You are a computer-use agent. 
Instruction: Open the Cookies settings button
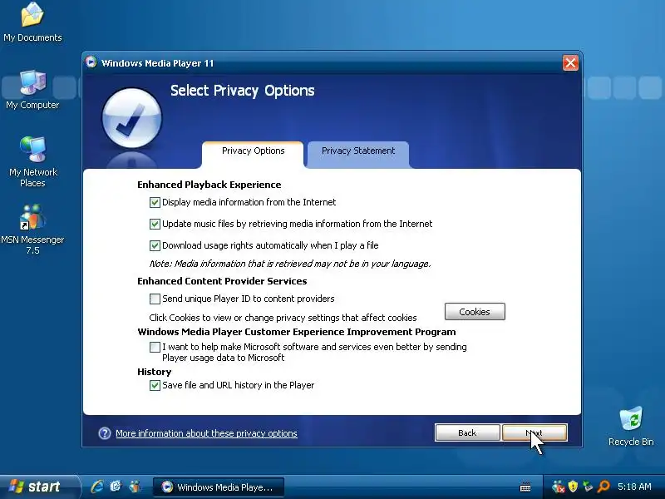475,311
